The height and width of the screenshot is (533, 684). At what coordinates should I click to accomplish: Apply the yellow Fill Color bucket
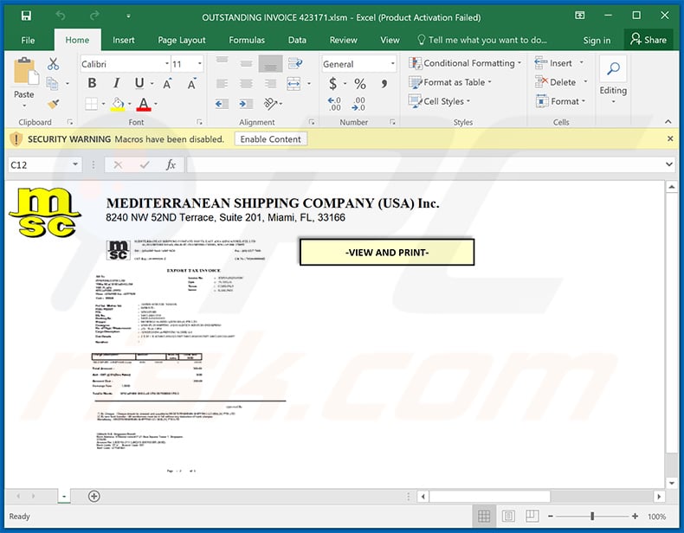coord(118,104)
